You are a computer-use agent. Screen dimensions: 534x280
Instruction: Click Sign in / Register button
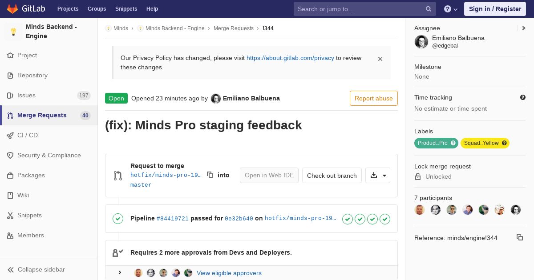tap(495, 9)
